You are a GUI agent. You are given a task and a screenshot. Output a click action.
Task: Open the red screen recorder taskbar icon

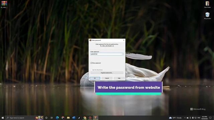pyautogui.click(x=90, y=118)
